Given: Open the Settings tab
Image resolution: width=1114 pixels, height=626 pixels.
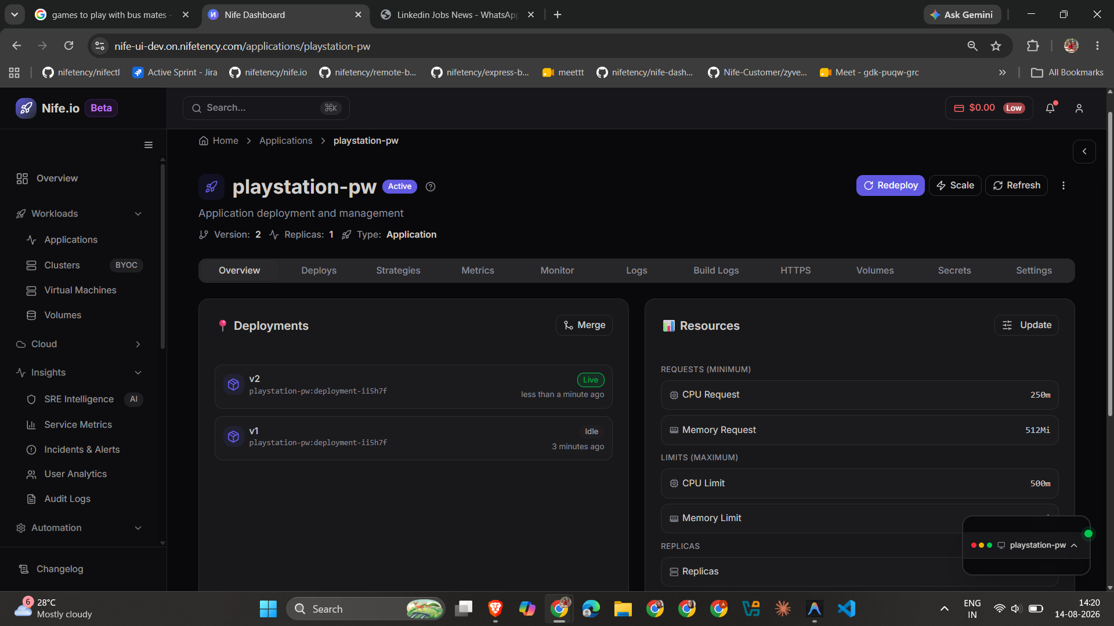Looking at the screenshot, I should (1034, 271).
